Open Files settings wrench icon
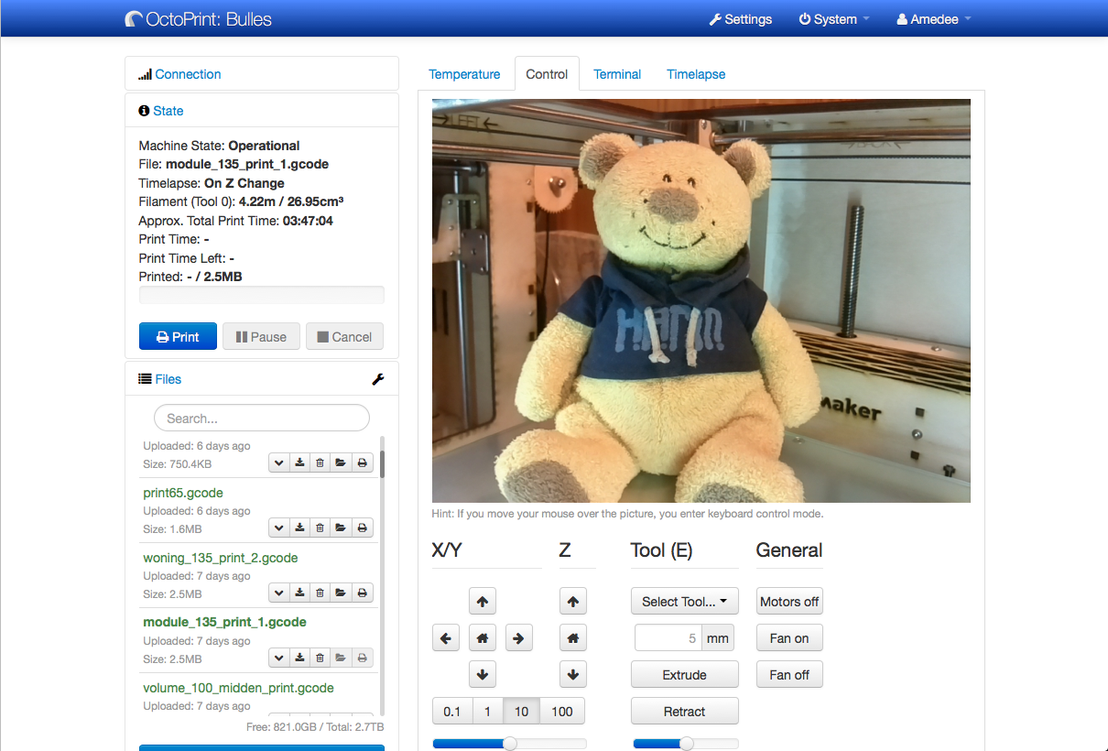Image resolution: width=1108 pixels, height=751 pixels. tap(377, 379)
